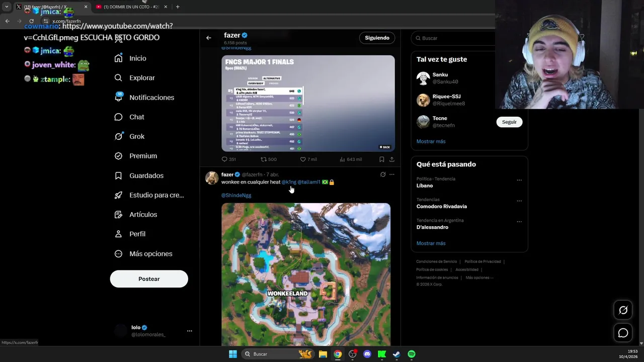This screenshot has width=644, height=362.
Task: Open Steam from the taskbar
Action: click(x=396, y=354)
